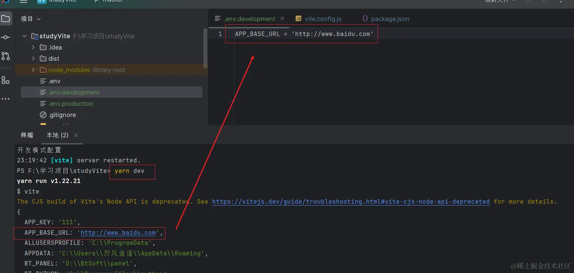Expand the node_modules folder
The image size is (574, 273).
33,70
